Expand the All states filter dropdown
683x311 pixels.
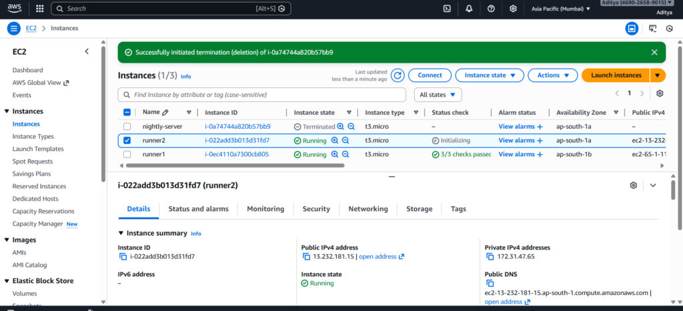coord(438,95)
